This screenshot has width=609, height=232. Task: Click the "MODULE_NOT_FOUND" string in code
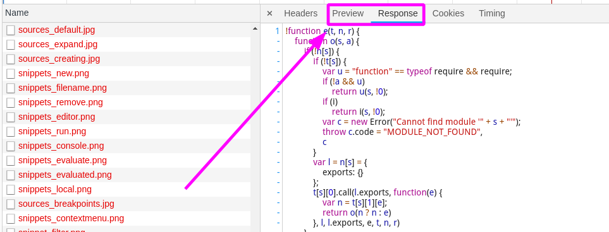coord(433,132)
